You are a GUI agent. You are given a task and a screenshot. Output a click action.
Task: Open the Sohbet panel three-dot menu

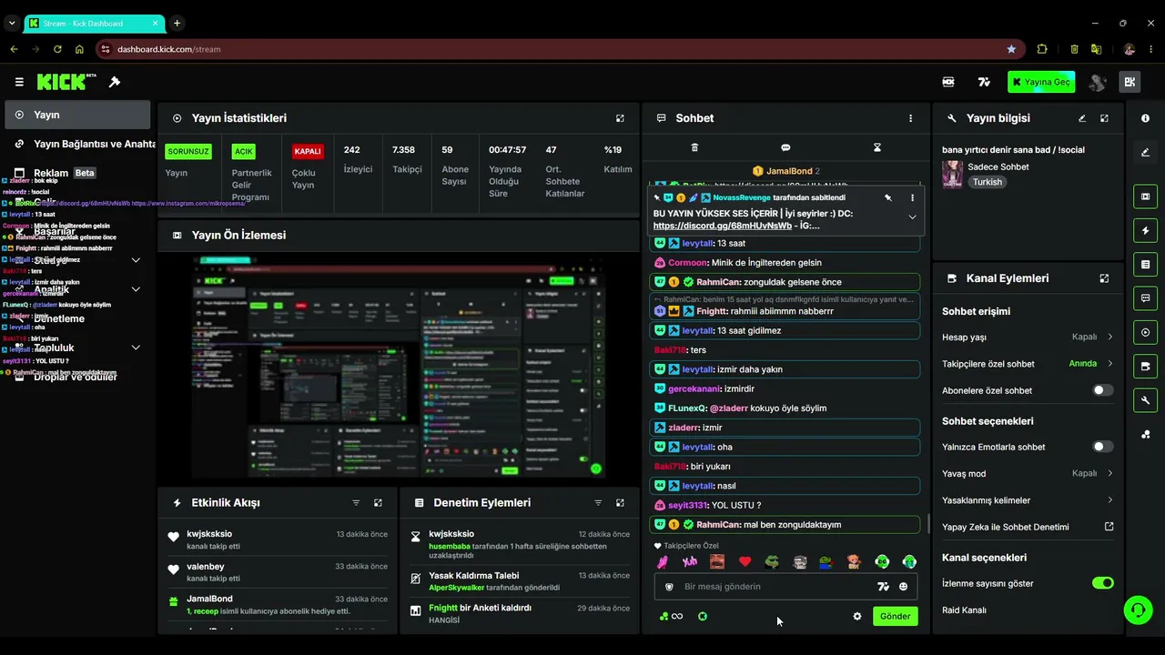click(x=910, y=118)
